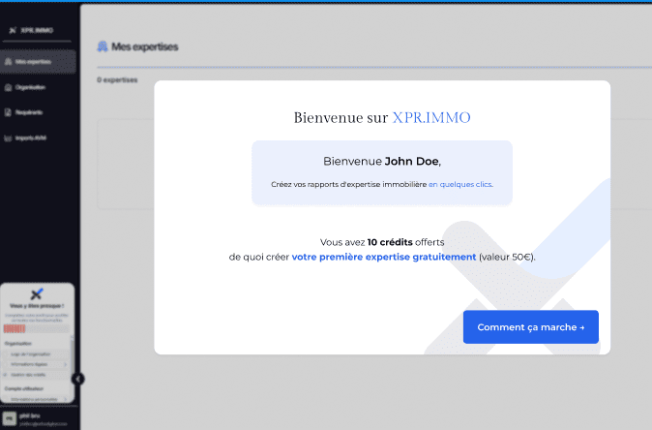The image size is (652, 430).
Task: Click the Mes expertises page title
Action: (x=145, y=46)
